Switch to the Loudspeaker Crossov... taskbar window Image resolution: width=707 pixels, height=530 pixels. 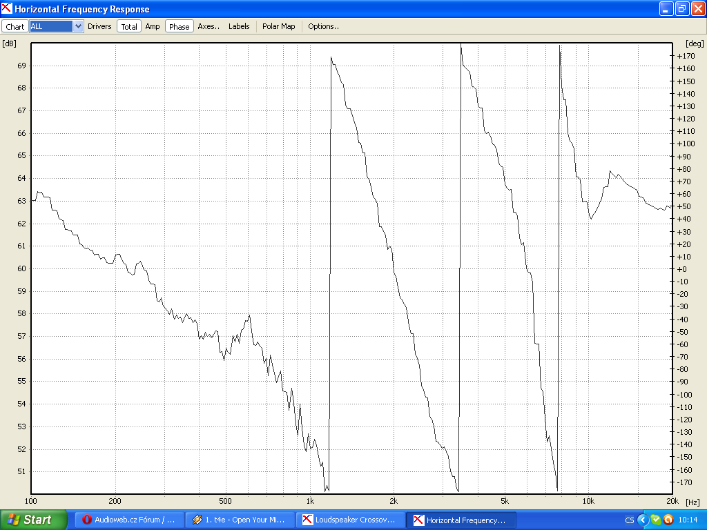[x=351, y=520]
